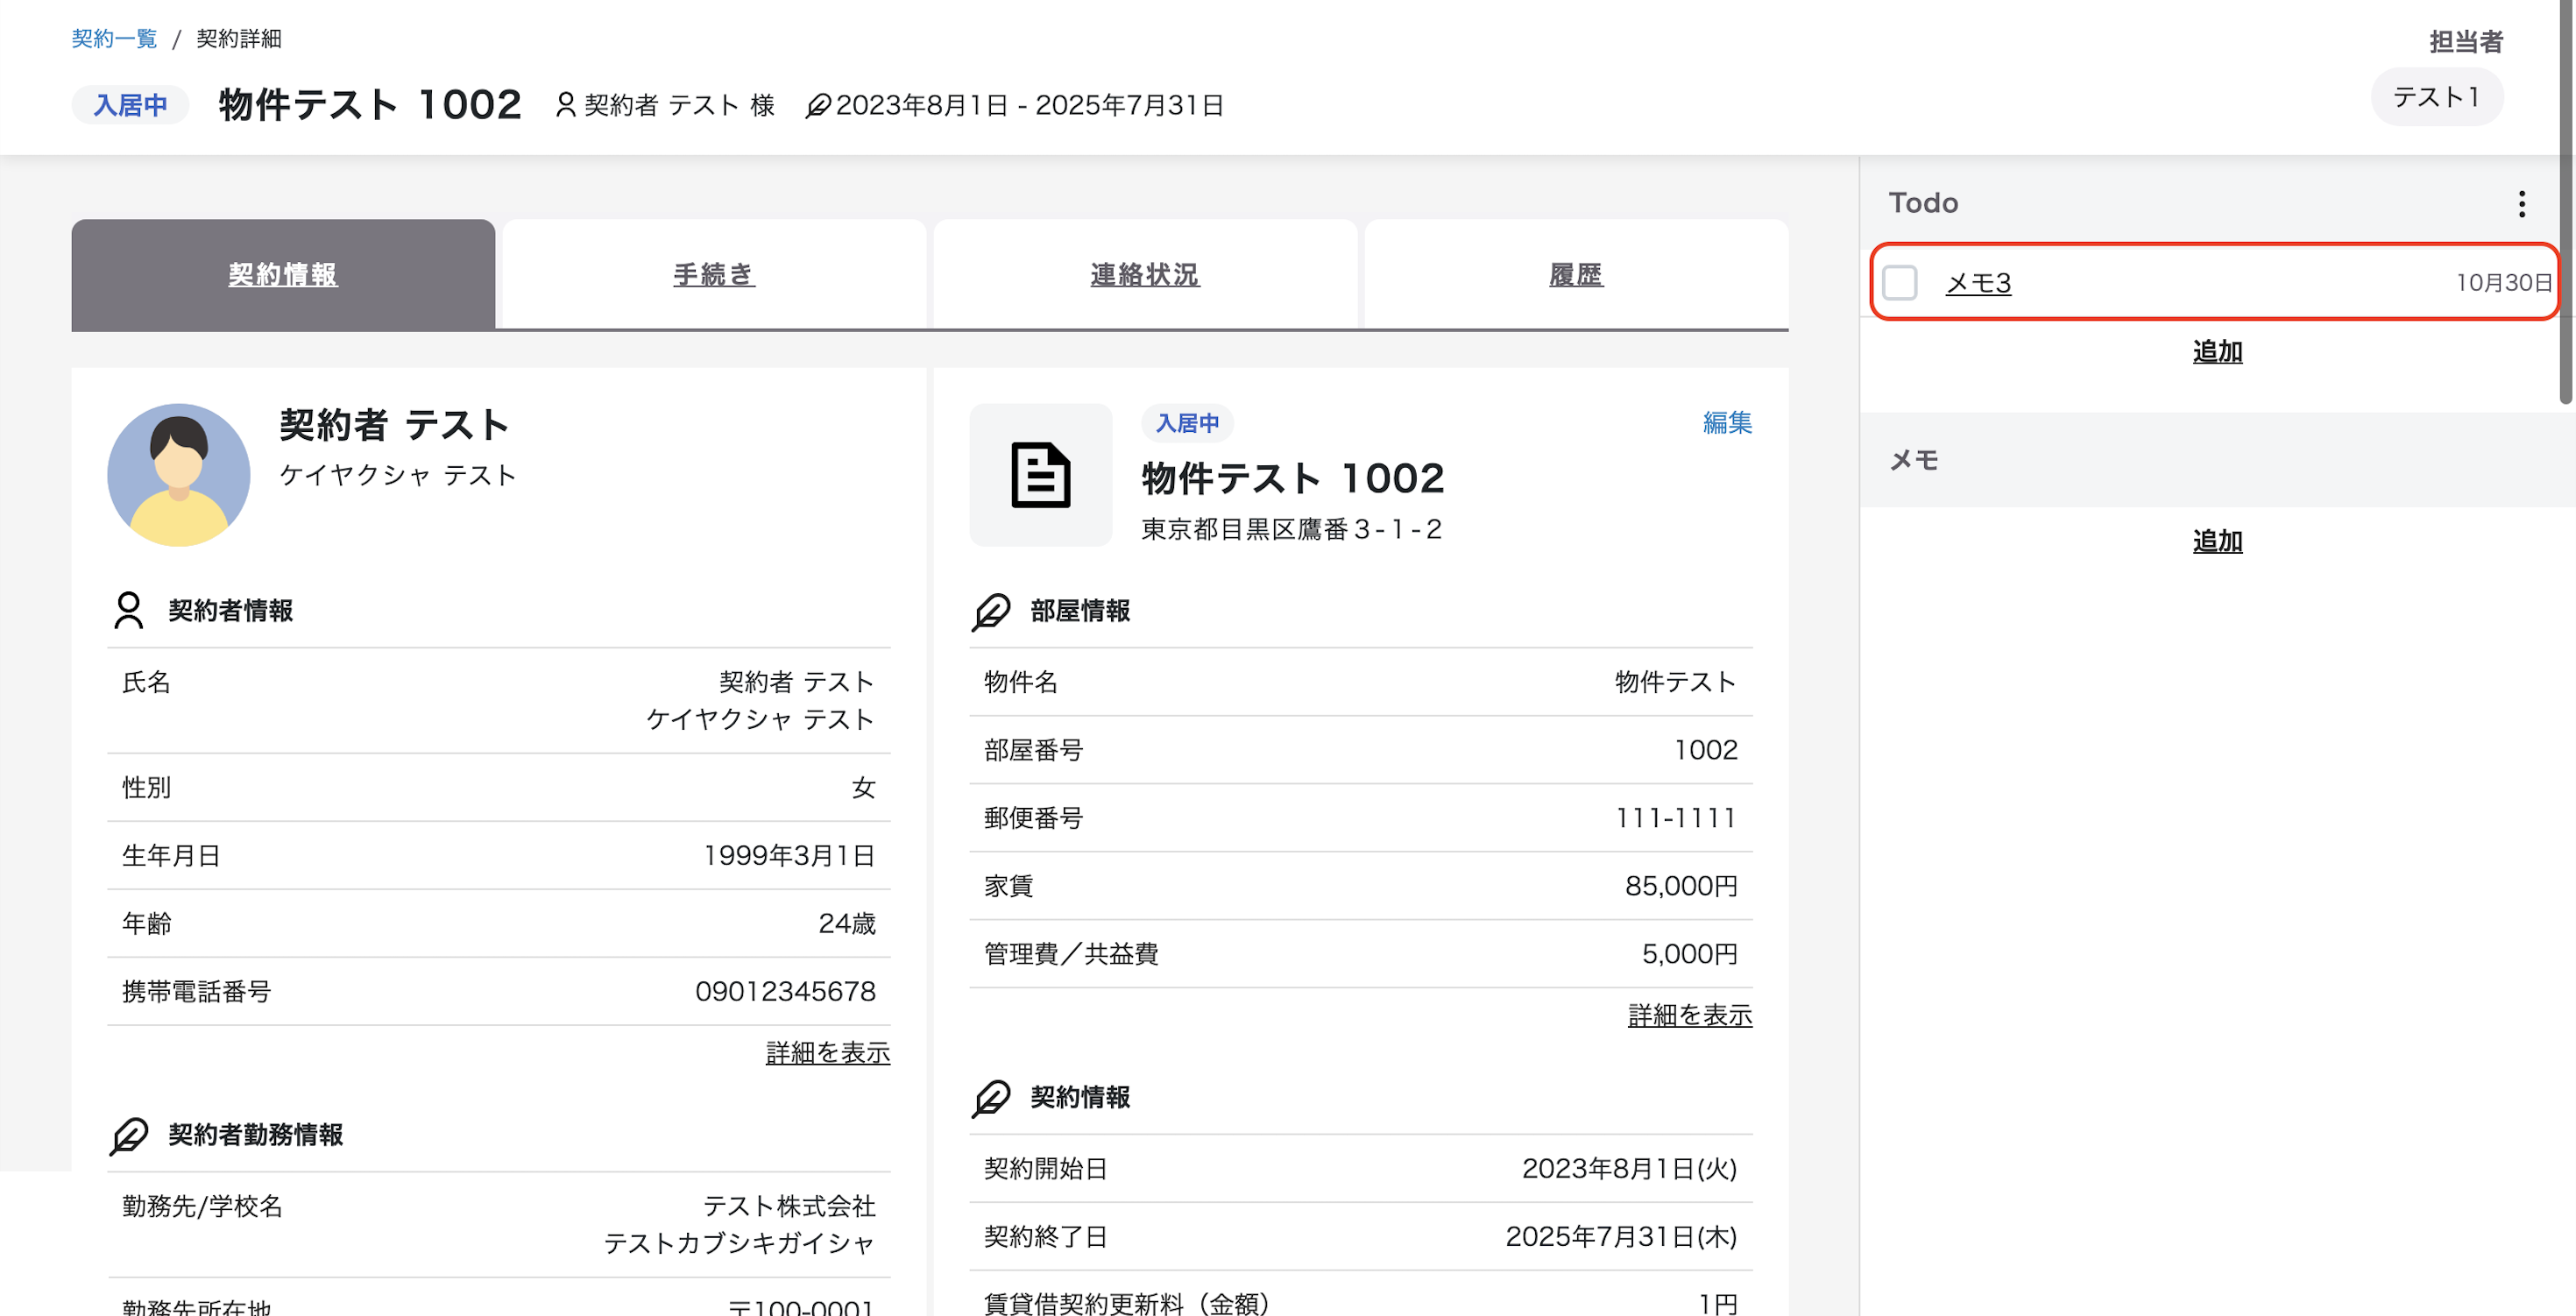Check the メモ3 todo checkbox
This screenshot has height=1316, width=2576.
pos(1899,283)
